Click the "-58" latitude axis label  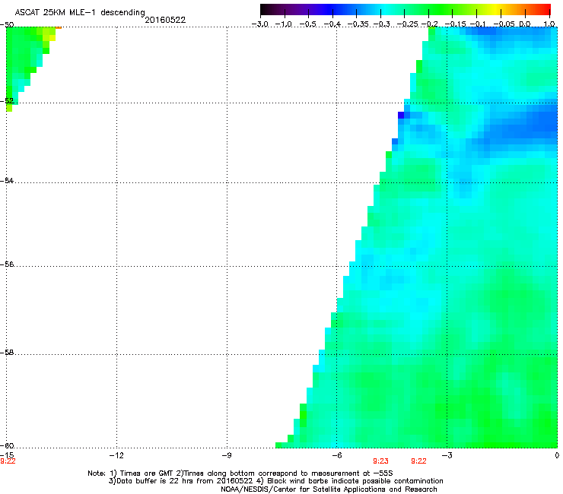coord(7,353)
